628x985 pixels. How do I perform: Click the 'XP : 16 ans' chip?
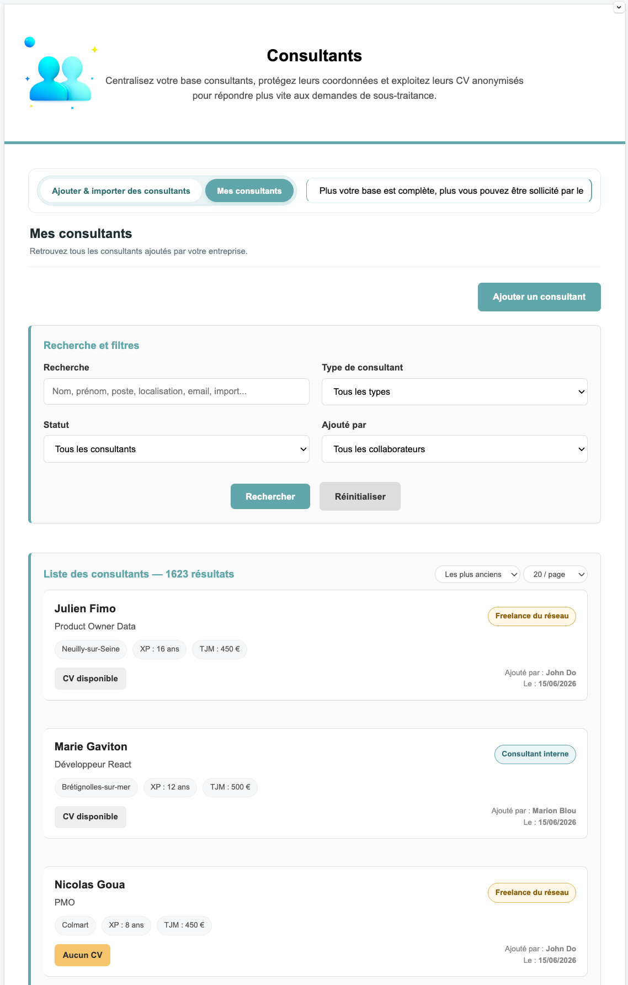click(159, 649)
